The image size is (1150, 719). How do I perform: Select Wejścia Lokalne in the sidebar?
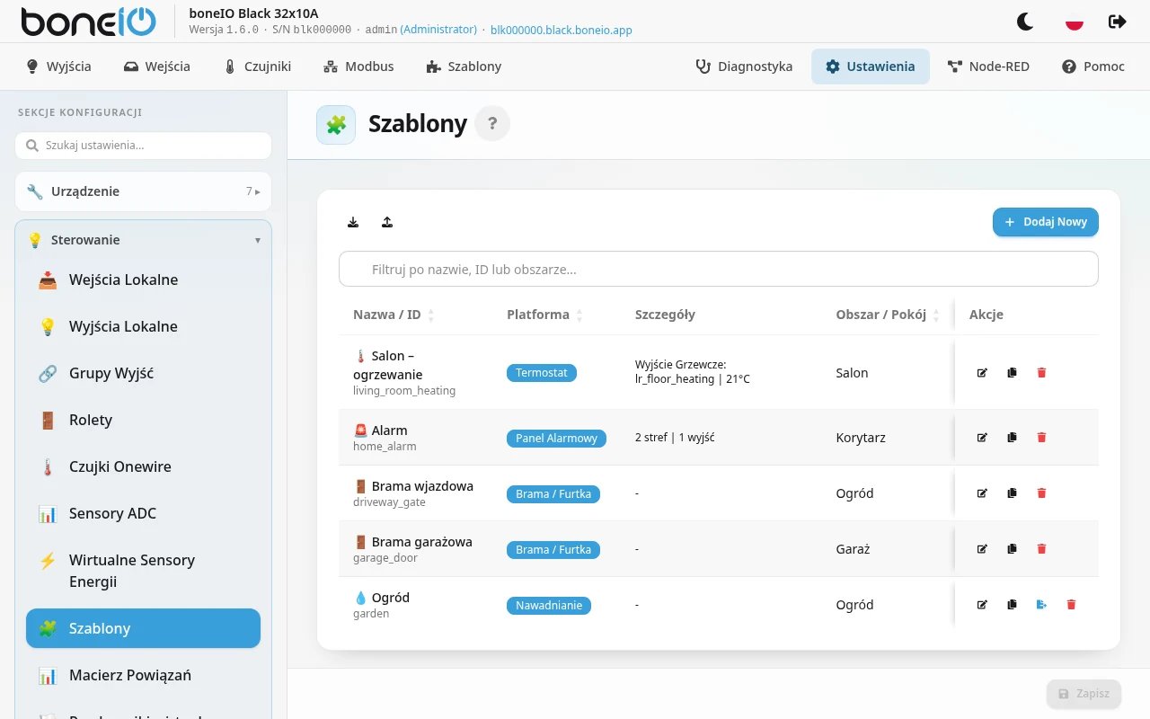(143, 280)
